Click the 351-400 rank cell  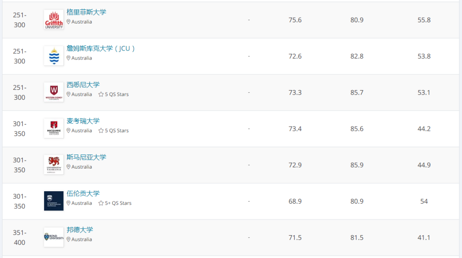19,237
